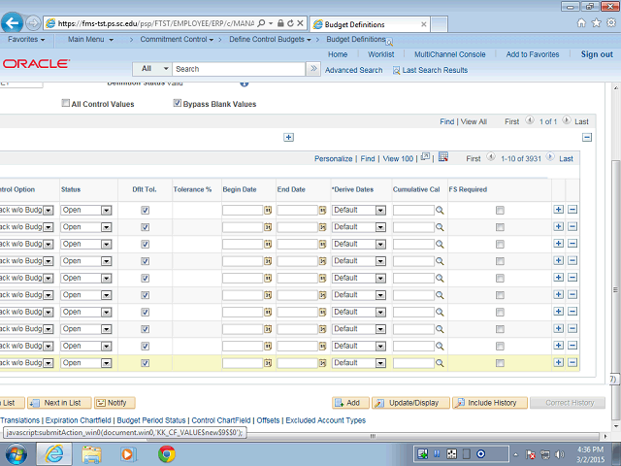Delete the first row with minus icon
Image resolution: width=621 pixels, height=466 pixels.
[x=572, y=210]
